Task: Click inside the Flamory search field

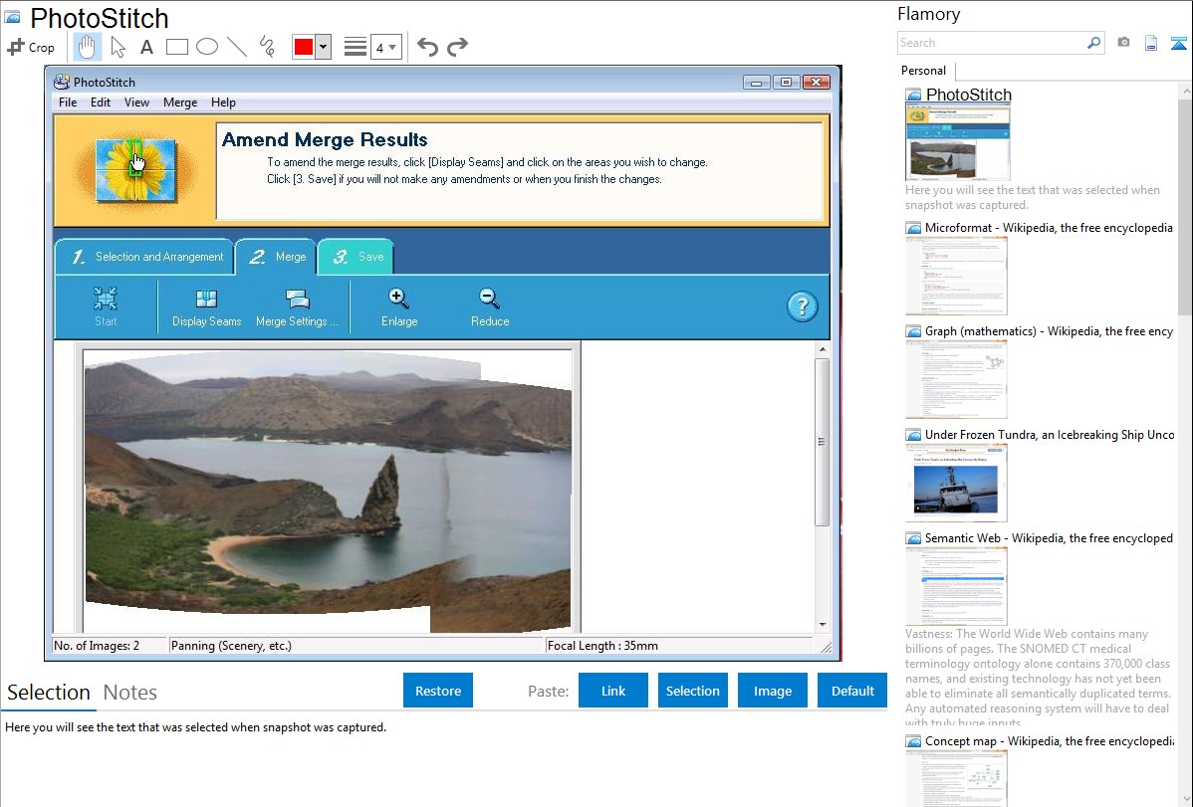Action: [x=991, y=43]
